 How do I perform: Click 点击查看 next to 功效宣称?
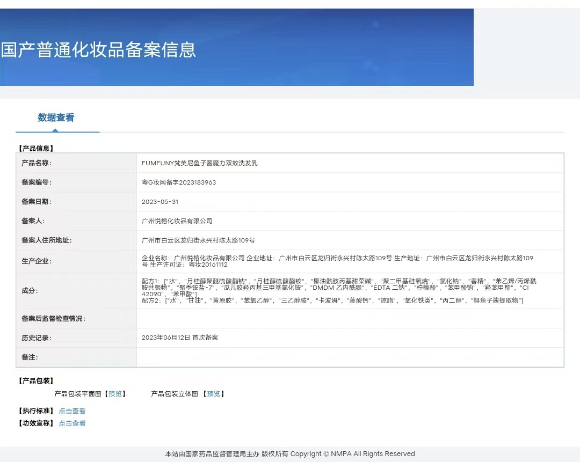(72, 423)
